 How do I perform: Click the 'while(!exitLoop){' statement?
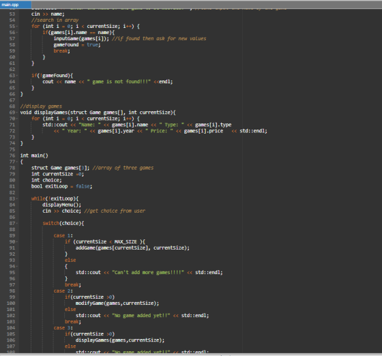[55, 198]
